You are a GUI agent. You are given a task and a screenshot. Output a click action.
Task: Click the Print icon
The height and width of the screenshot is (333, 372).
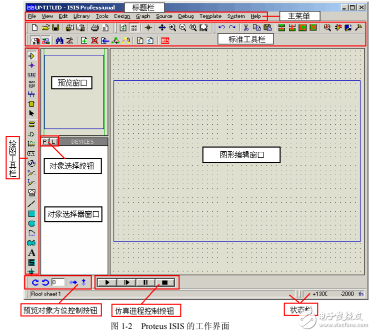(x=95, y=28)
